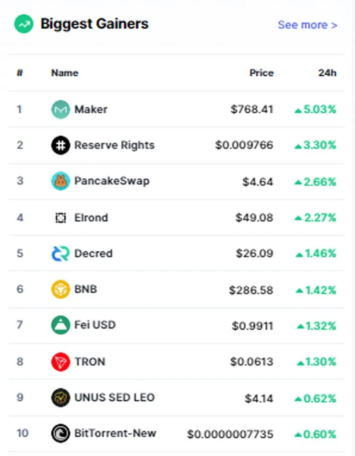Viewport: 355px width, 456px height.
Task: Sort by the Name column header
Action: tap(65, 73)
